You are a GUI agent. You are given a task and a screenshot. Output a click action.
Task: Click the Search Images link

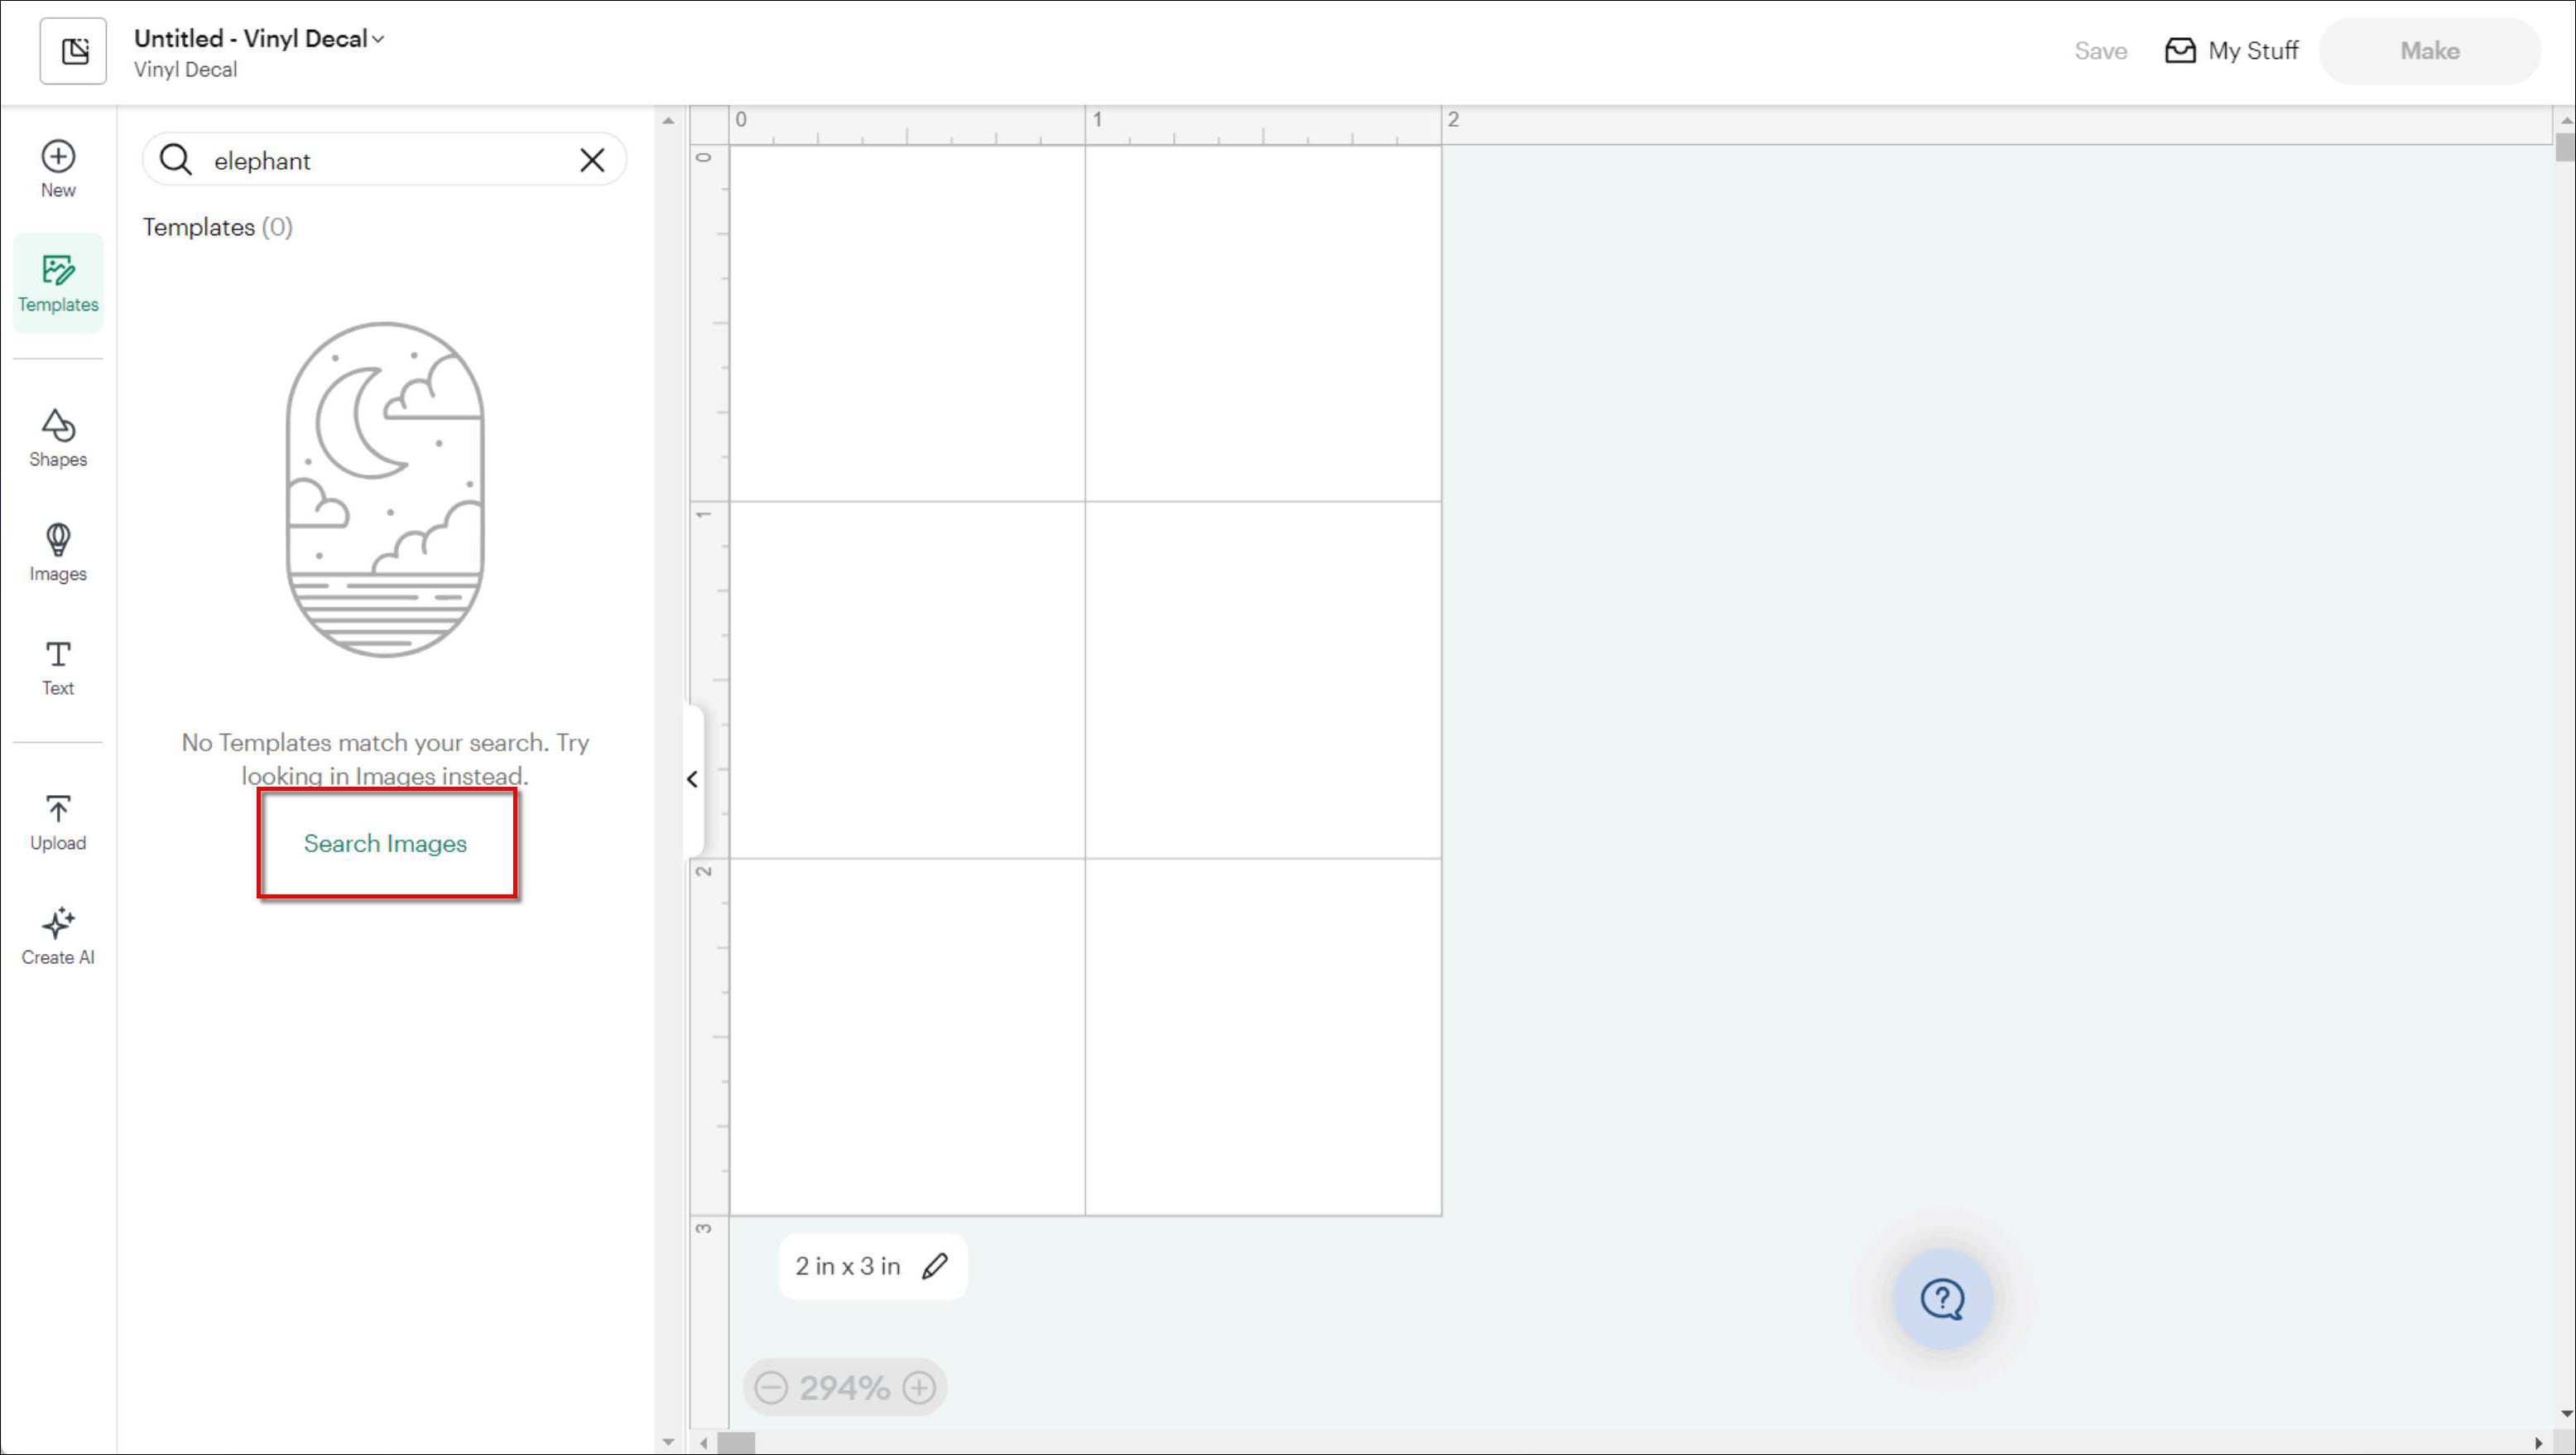385,844
